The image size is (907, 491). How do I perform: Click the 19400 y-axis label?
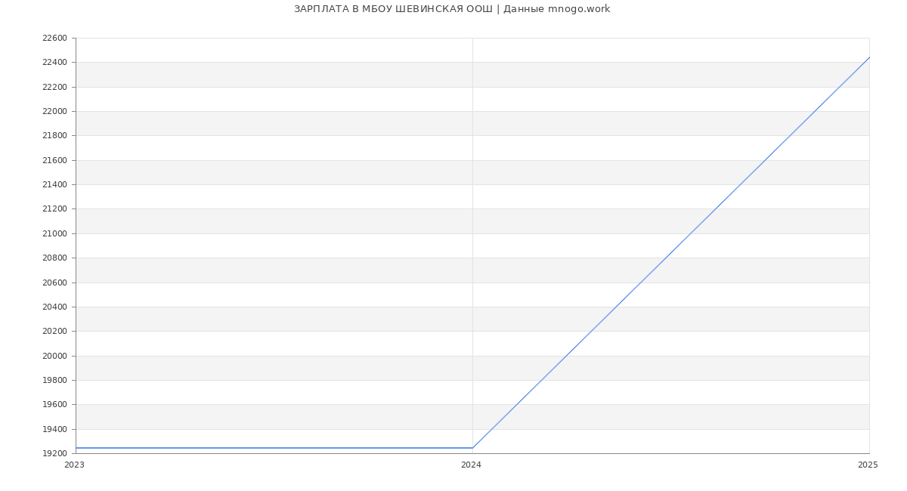[54, 429]
